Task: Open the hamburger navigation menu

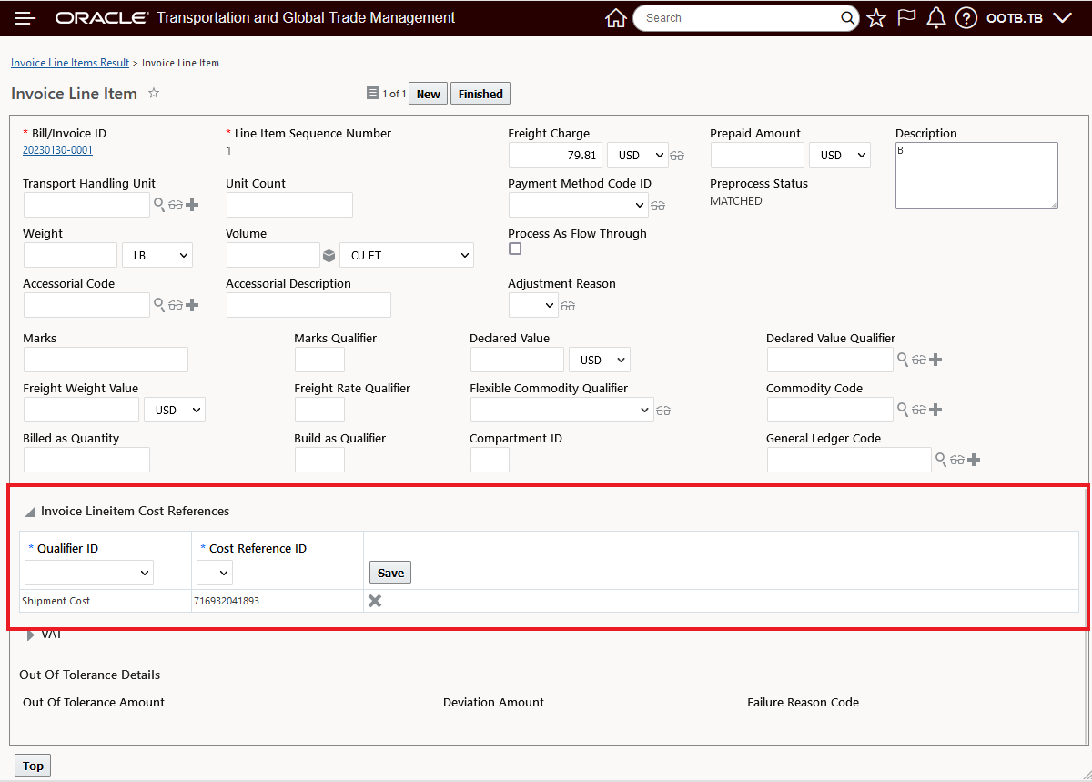Action: [x=25, y=18]
